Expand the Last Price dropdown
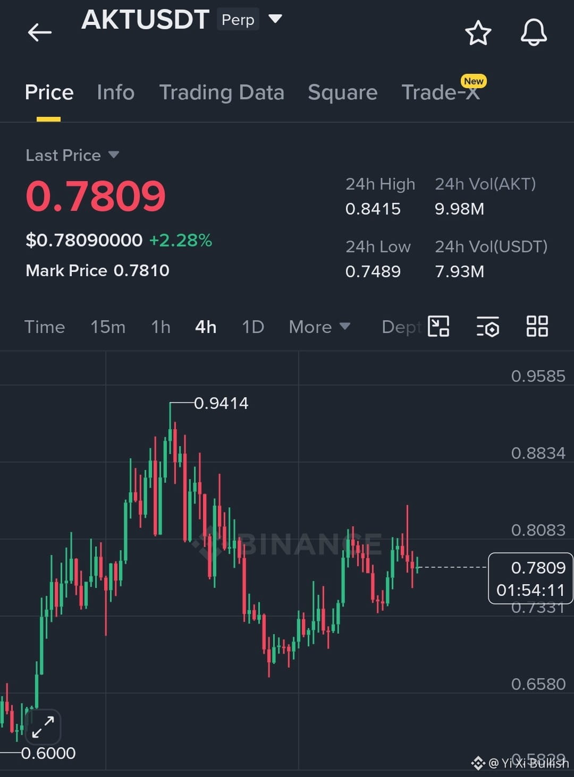Viewport: 574px width, 777px height. (x=113, y=155)
